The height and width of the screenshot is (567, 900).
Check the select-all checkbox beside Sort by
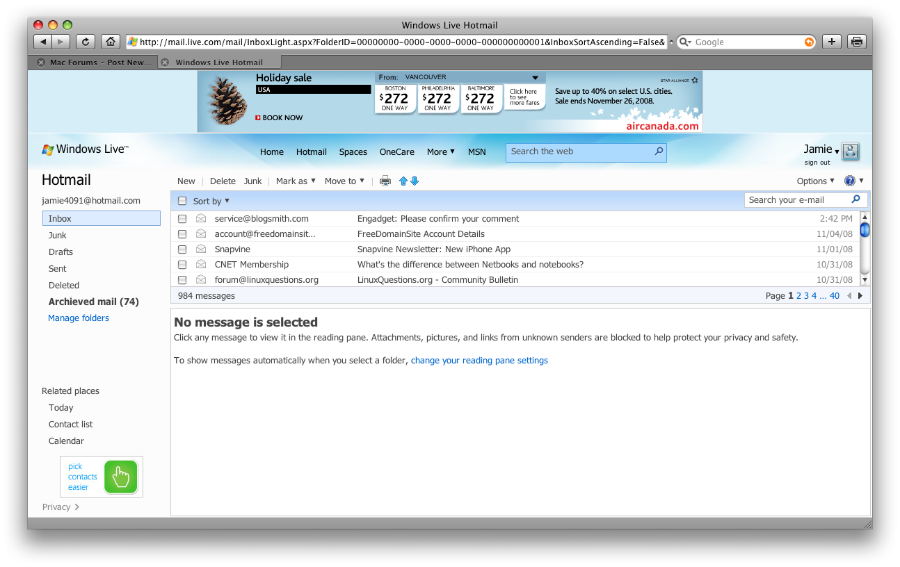tap(182, 201)
